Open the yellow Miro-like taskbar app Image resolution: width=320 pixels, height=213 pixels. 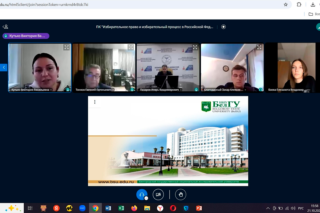tap(69, 208)
